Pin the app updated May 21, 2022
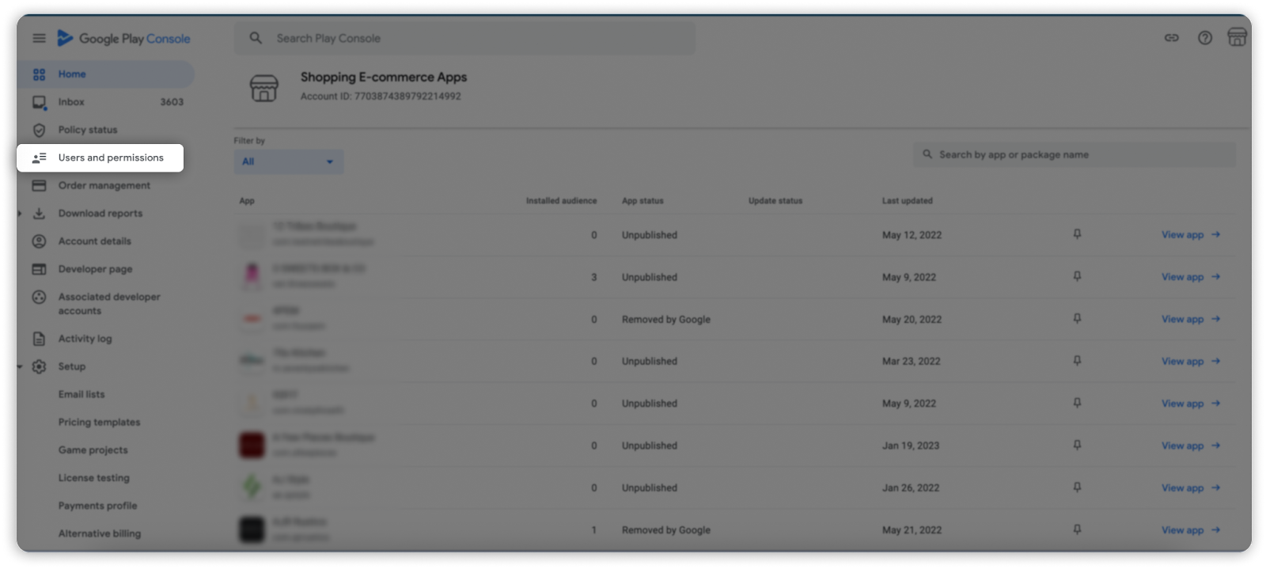 click(1077, 529)
